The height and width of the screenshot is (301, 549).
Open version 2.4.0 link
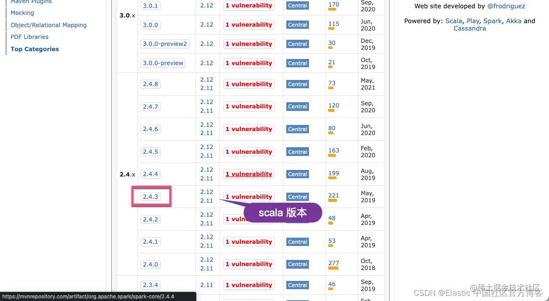click(x=151, y=265)
